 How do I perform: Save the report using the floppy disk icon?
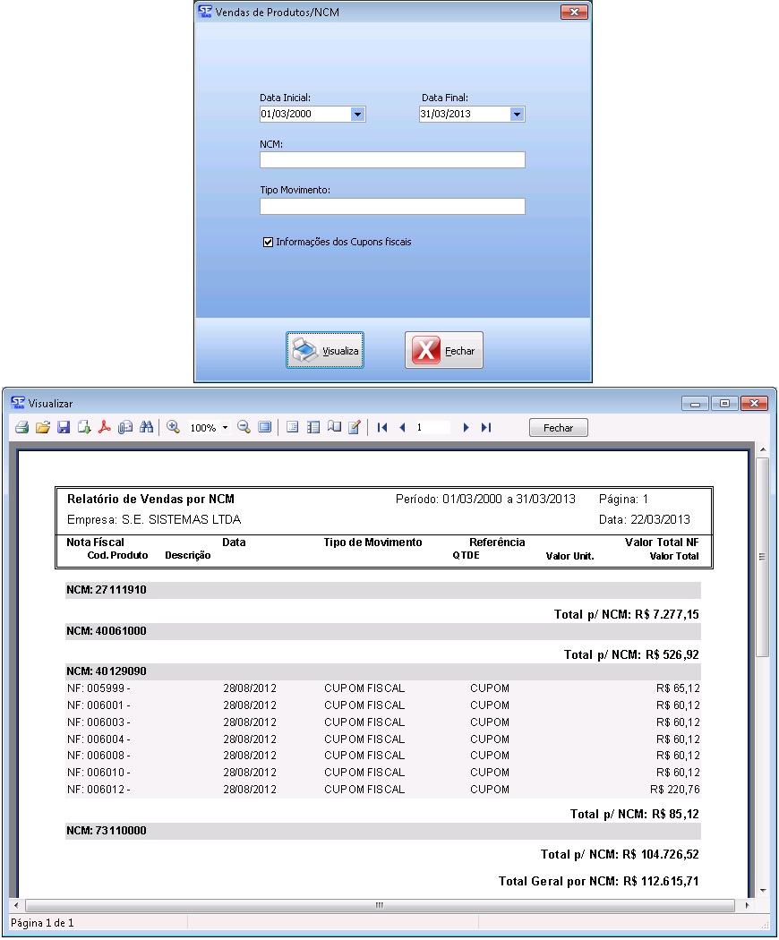(64, 428)
